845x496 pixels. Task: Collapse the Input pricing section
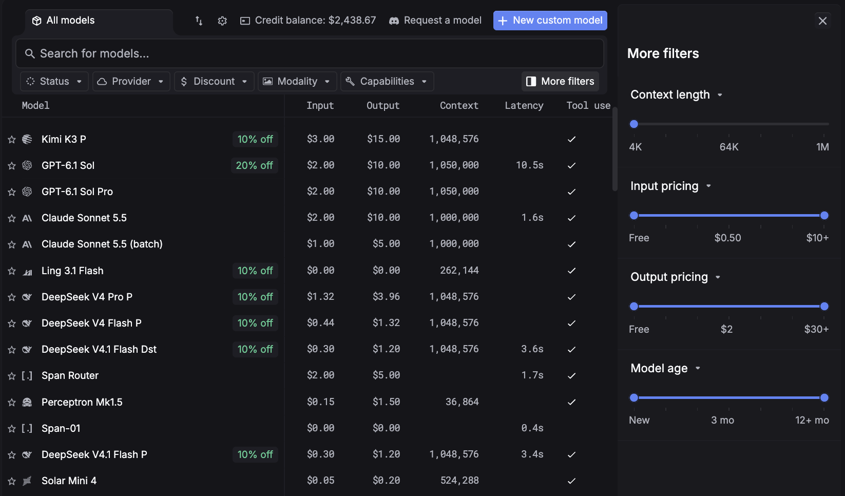click(670, 186)
